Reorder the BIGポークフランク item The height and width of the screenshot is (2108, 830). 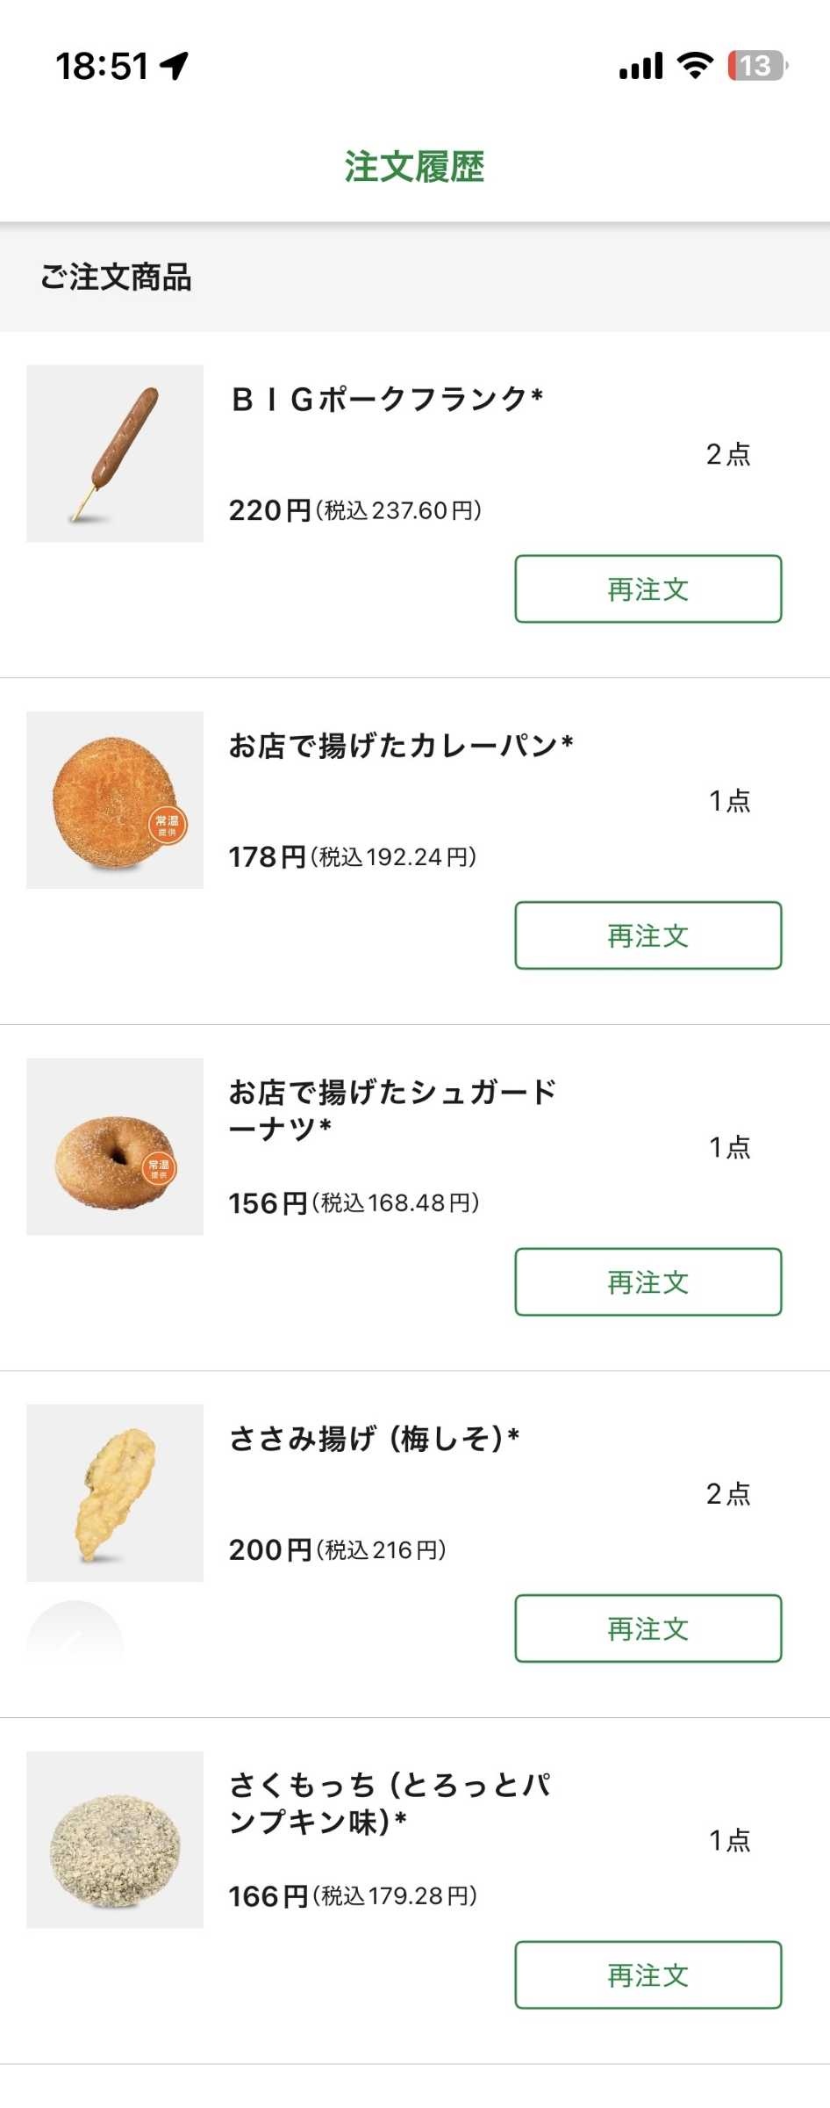point(648,588)
